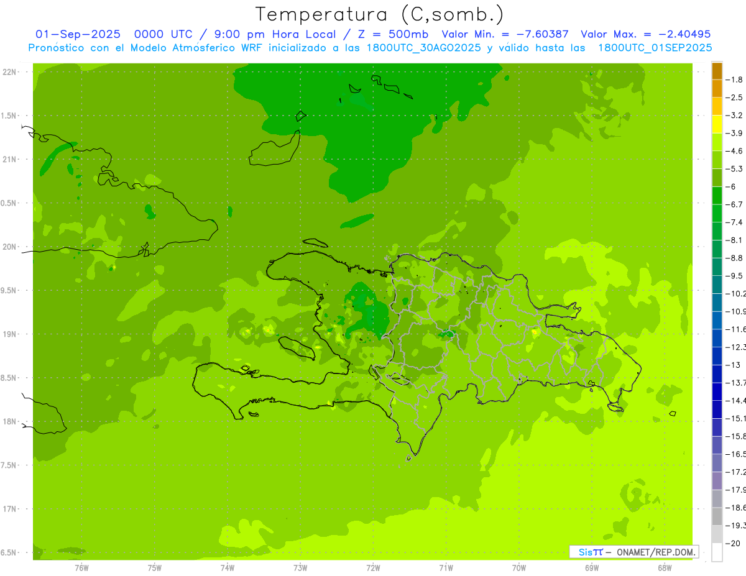
Task: Click the lime swatch between -3.9 and -4.6
Action: (717, 142)
